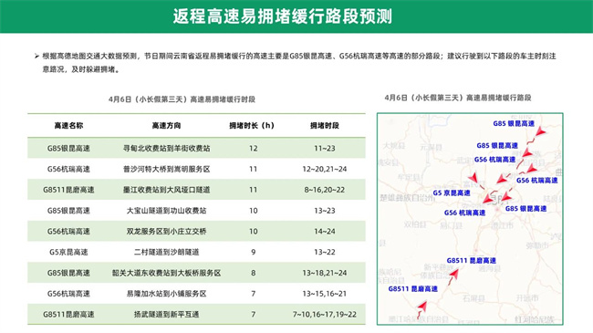Screen dimensions: 593x333
Task: Click the 墨江收费站到大风垭口隧道 cell
Action: 166,190
